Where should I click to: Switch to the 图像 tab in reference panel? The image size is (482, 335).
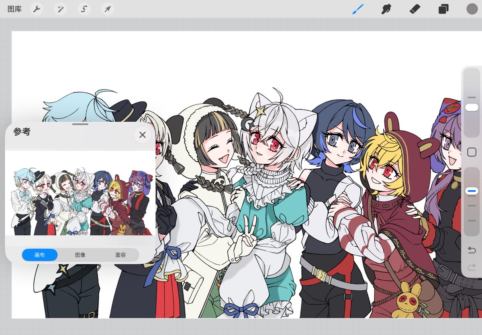click(x=80, y=255)
